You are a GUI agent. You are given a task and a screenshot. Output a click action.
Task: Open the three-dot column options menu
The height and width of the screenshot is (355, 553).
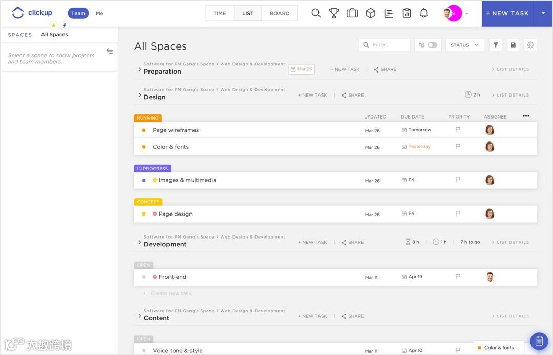point(526,116)
